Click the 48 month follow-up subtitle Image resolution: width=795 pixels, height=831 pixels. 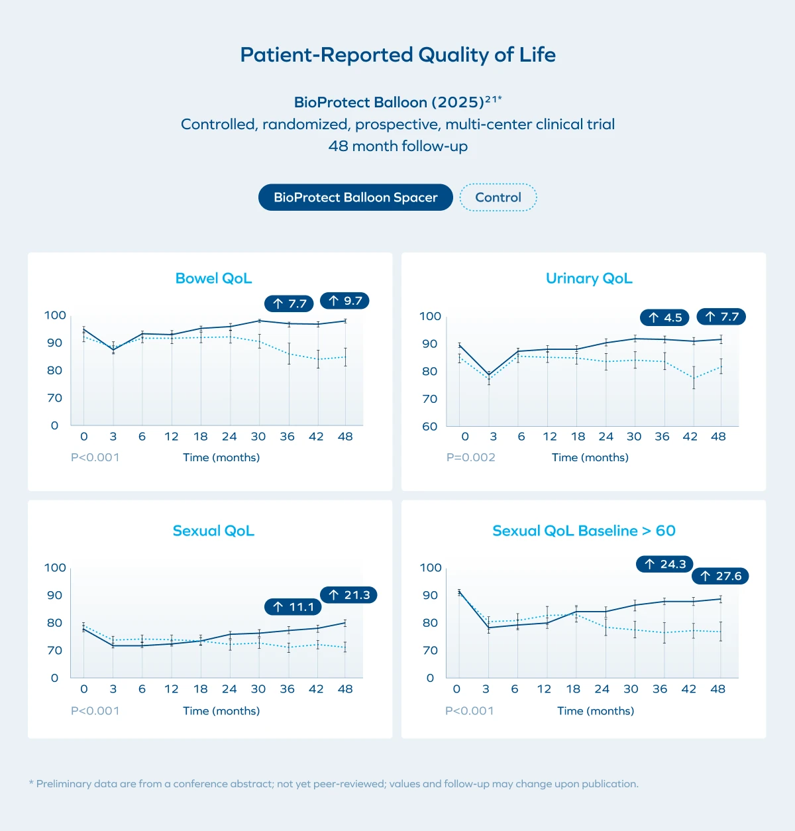pos(397,146)
